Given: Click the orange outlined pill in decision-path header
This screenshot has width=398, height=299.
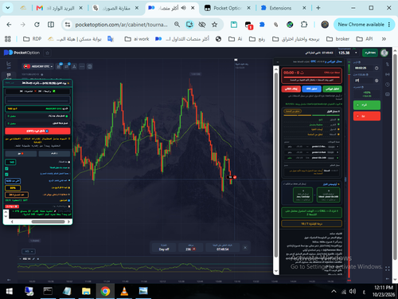Looking at the screenshot, I should click(x=292, y=111).
